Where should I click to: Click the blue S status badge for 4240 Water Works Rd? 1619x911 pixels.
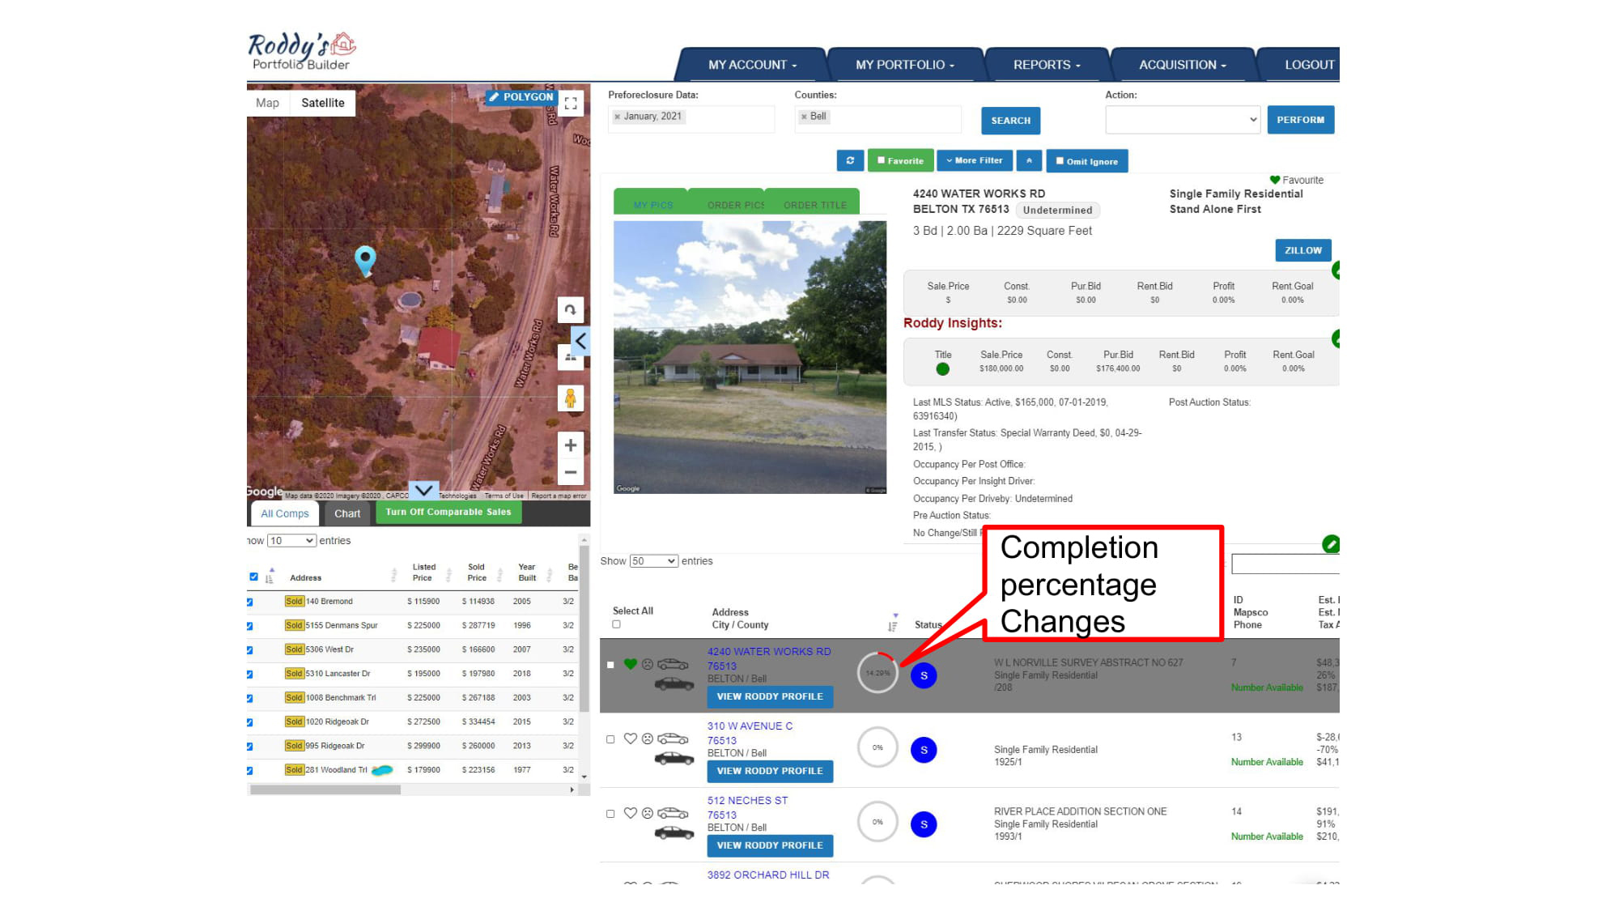click(924, 675)
